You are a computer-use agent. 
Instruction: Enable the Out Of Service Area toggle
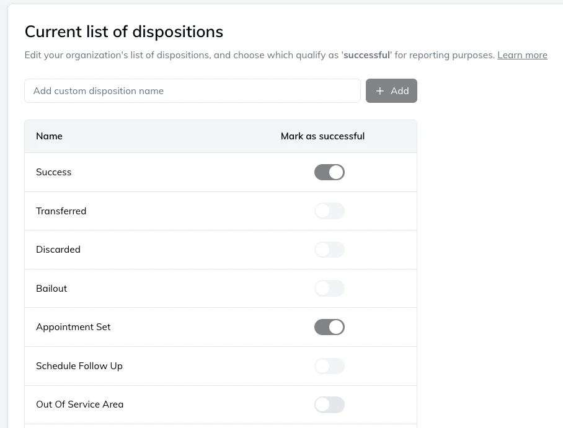329,404
